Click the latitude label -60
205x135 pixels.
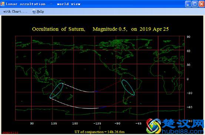189,107
